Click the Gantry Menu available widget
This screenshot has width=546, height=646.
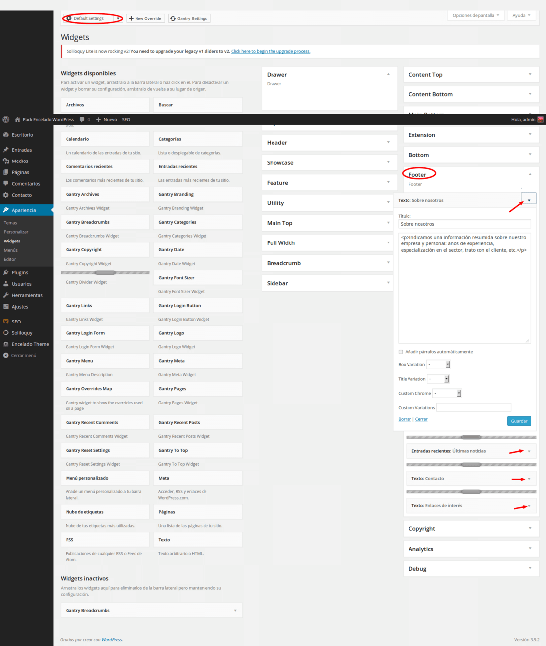[105, 361]
